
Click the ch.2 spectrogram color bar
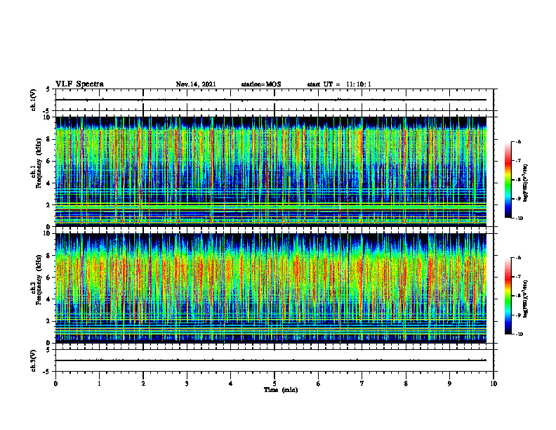508,296
